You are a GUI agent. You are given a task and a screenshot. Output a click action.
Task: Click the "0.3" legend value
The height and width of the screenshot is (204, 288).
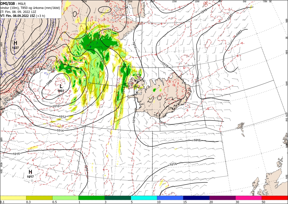click(28, 202)
